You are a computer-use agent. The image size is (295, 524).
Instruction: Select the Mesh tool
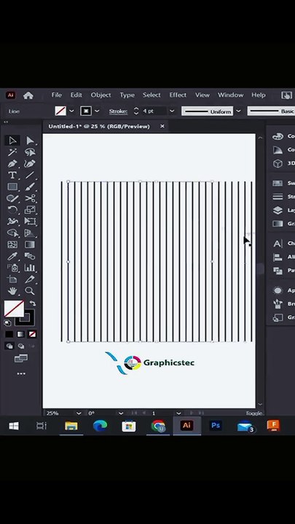coord(12,245)
